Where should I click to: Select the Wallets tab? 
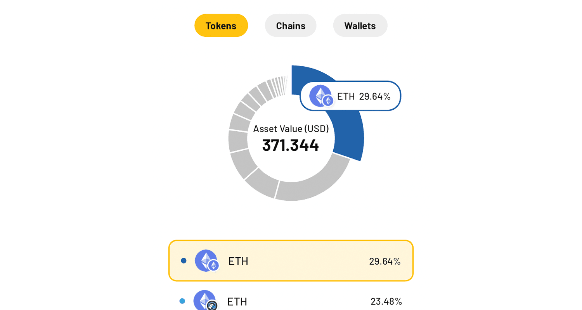(360, 26)
